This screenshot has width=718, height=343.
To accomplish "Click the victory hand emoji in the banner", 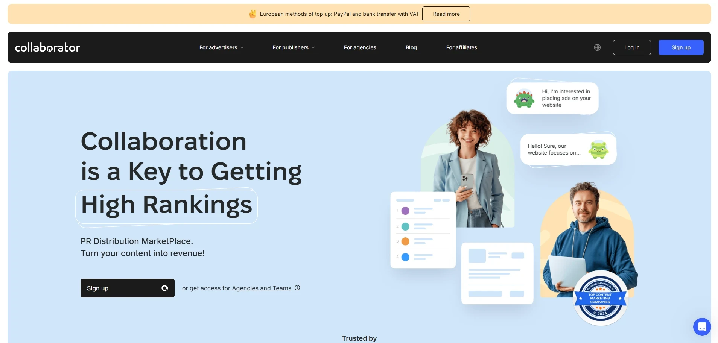I will point(253,14).
